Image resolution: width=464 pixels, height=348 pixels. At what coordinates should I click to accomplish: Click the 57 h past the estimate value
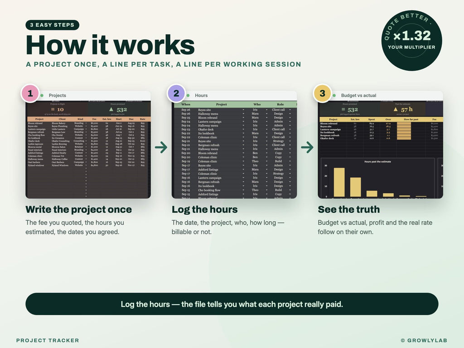(x=406, y=110)
